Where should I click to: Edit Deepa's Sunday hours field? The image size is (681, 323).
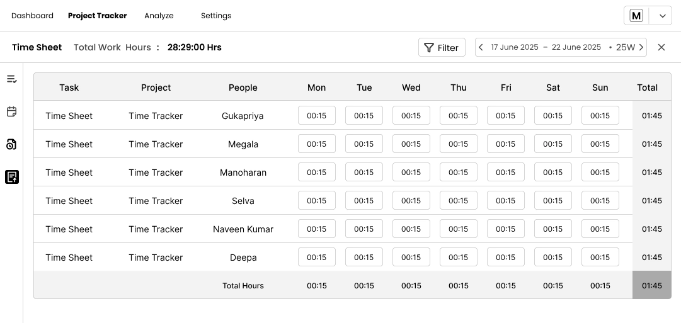pyautogui.click(x=600, y=258)
